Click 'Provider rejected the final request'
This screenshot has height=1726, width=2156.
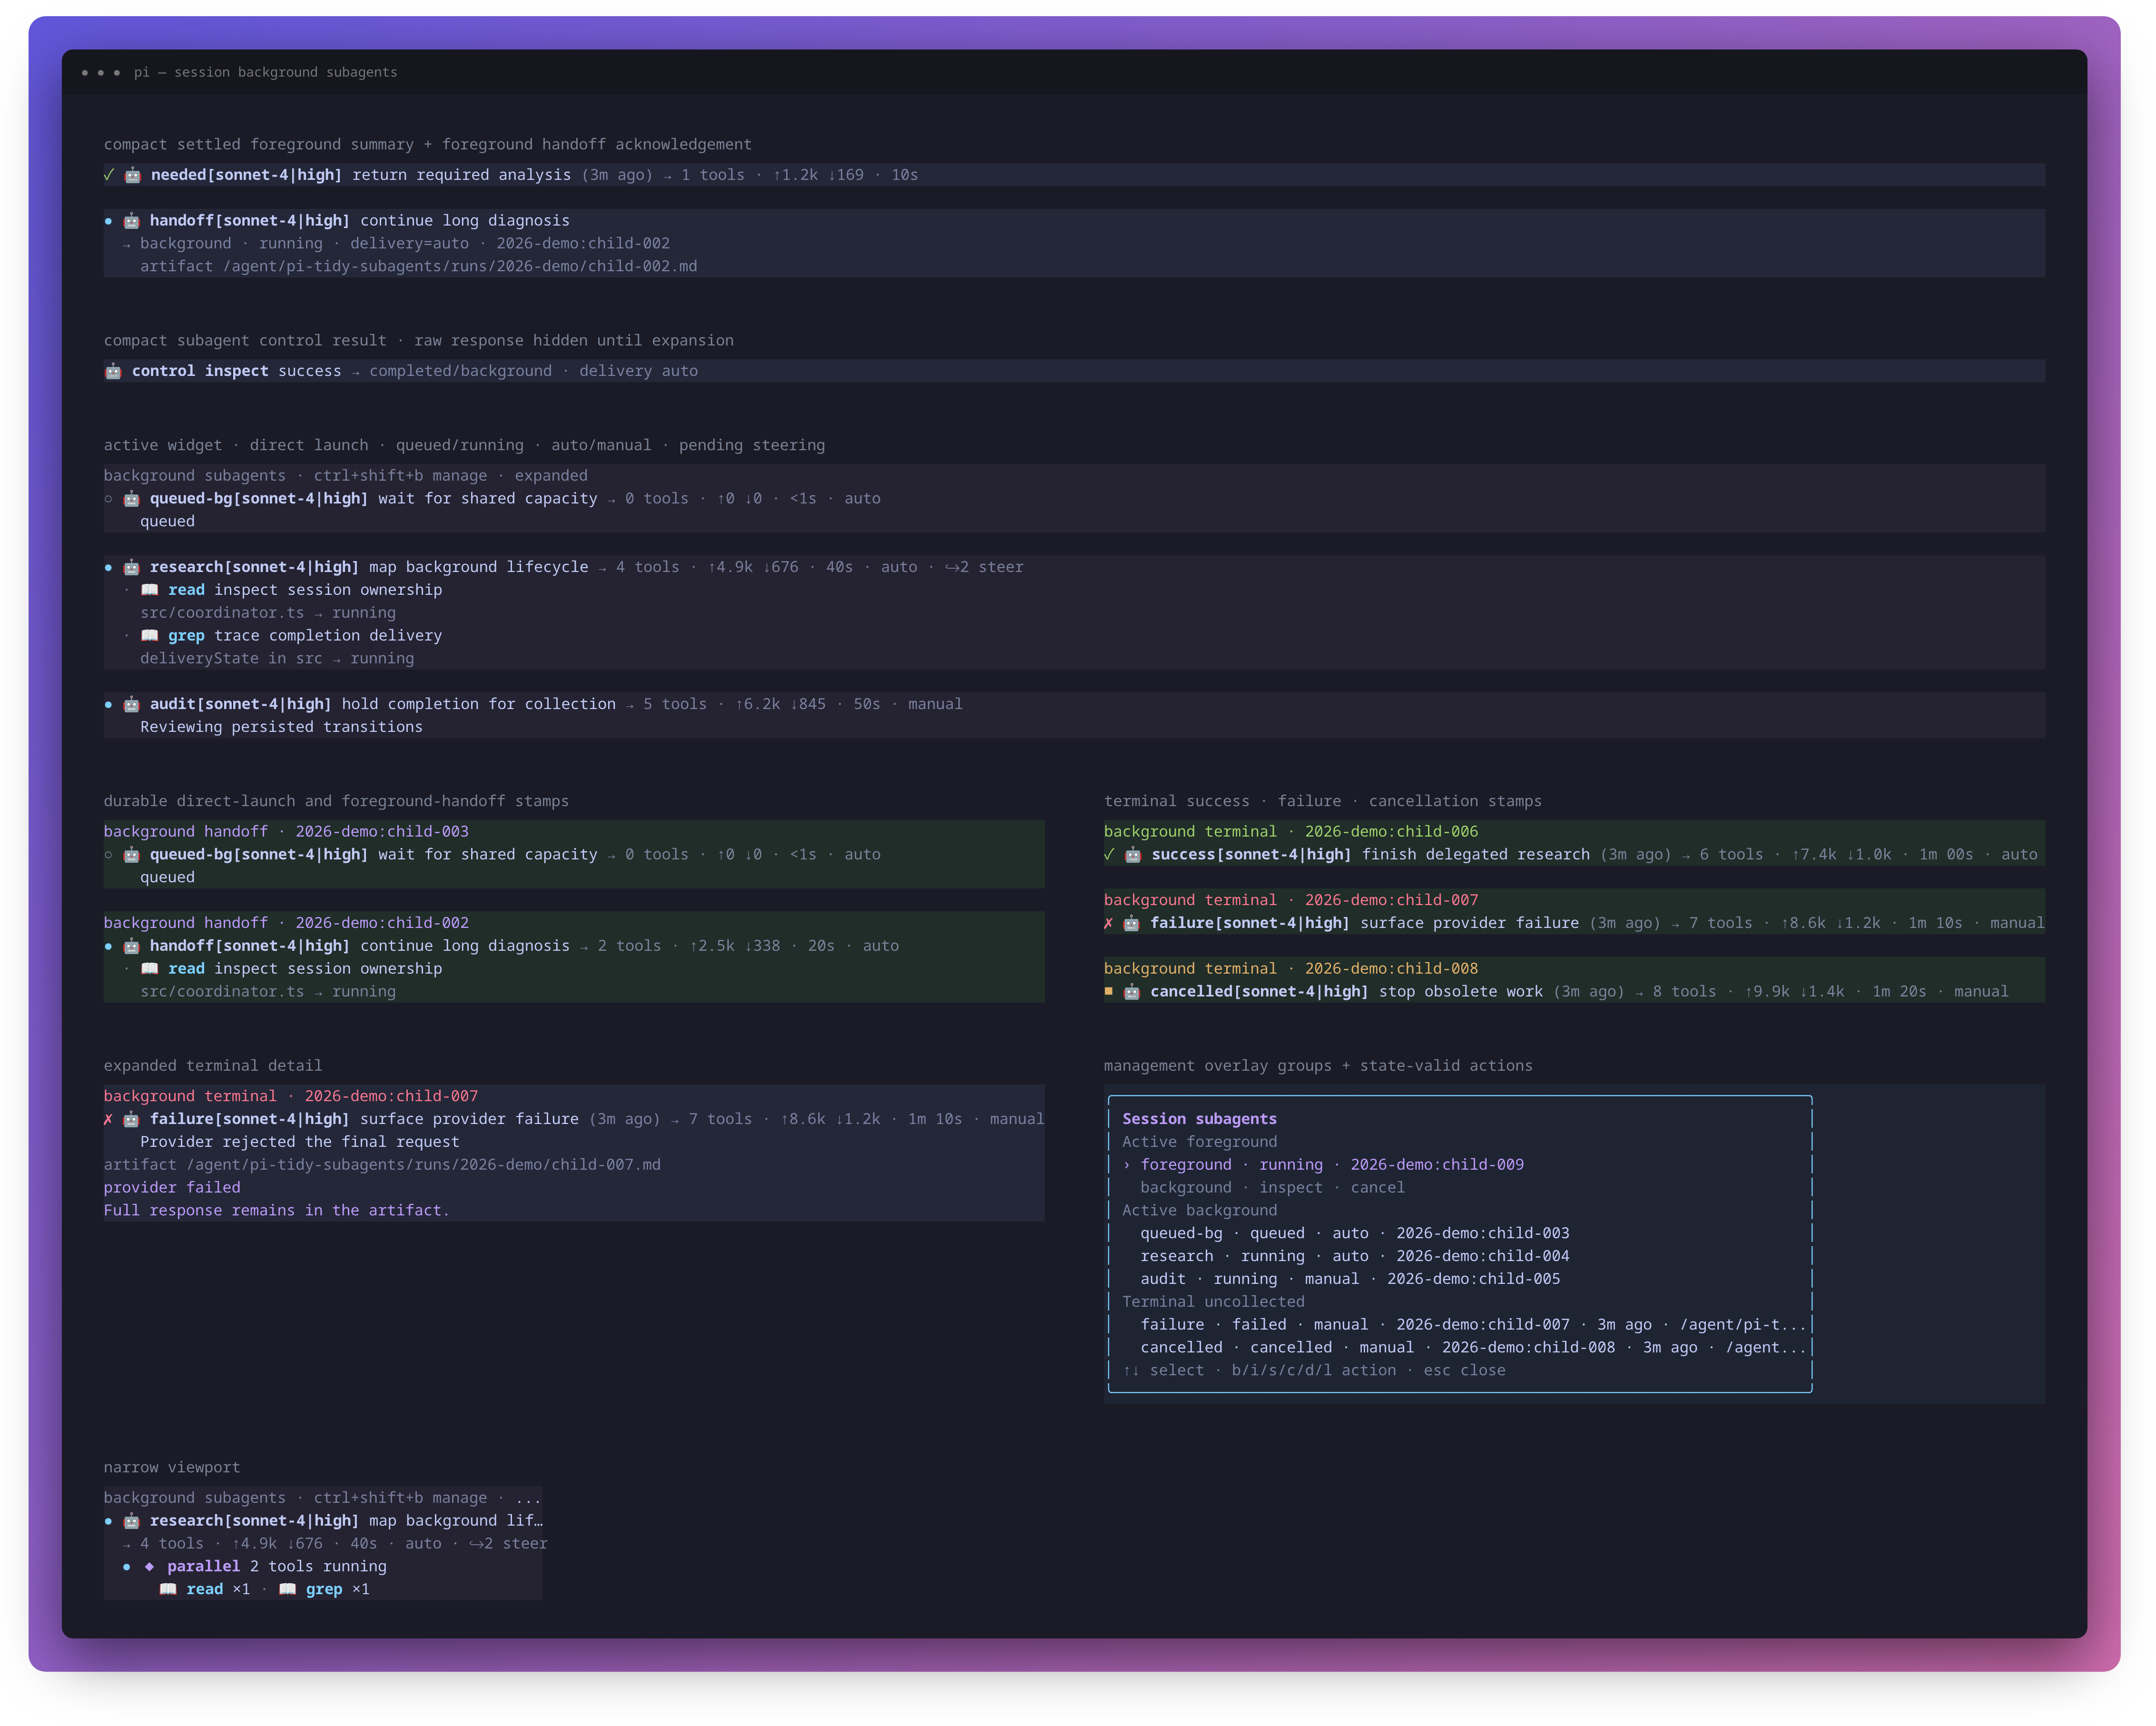click(300, 1142)
